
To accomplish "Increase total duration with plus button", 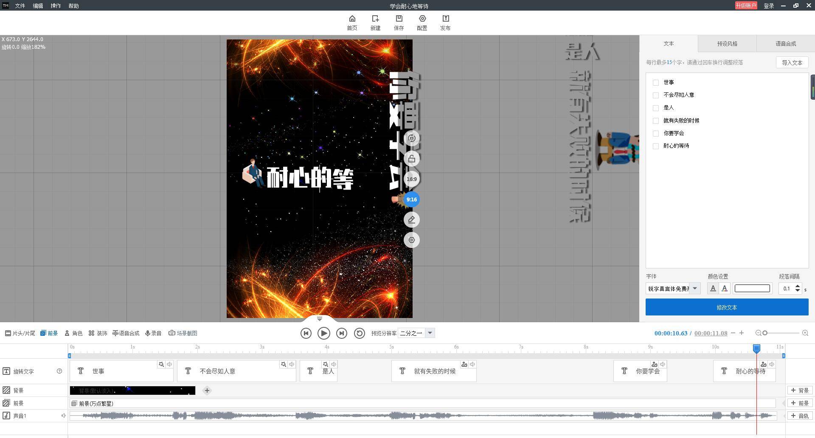I will click(742, 333).
